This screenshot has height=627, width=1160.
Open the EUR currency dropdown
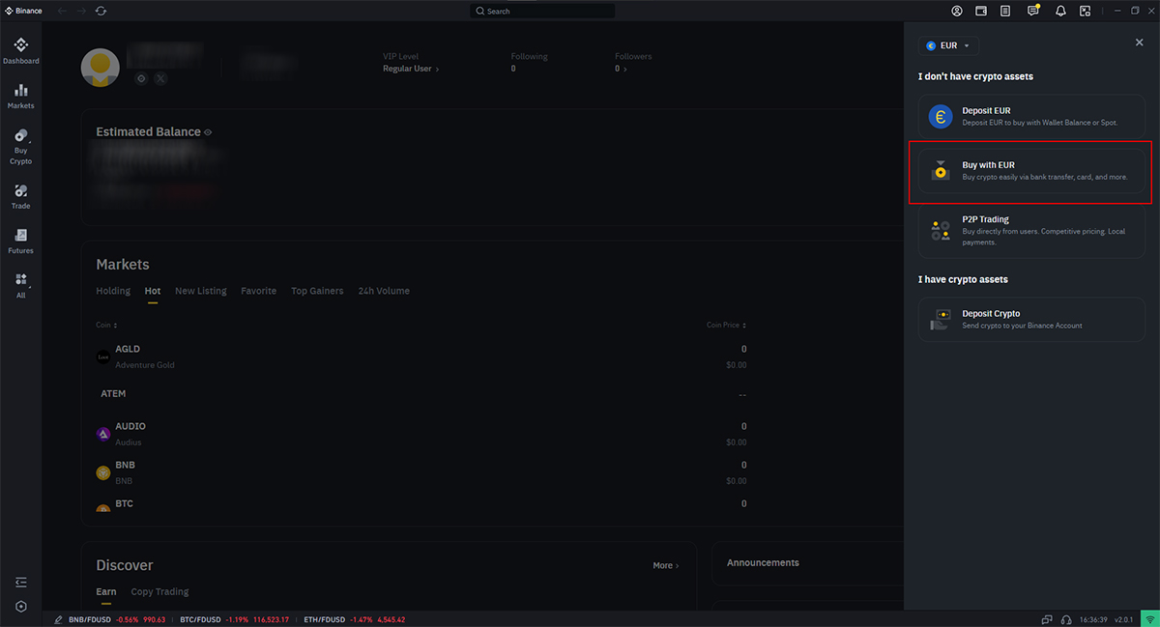tap(948, 45)
